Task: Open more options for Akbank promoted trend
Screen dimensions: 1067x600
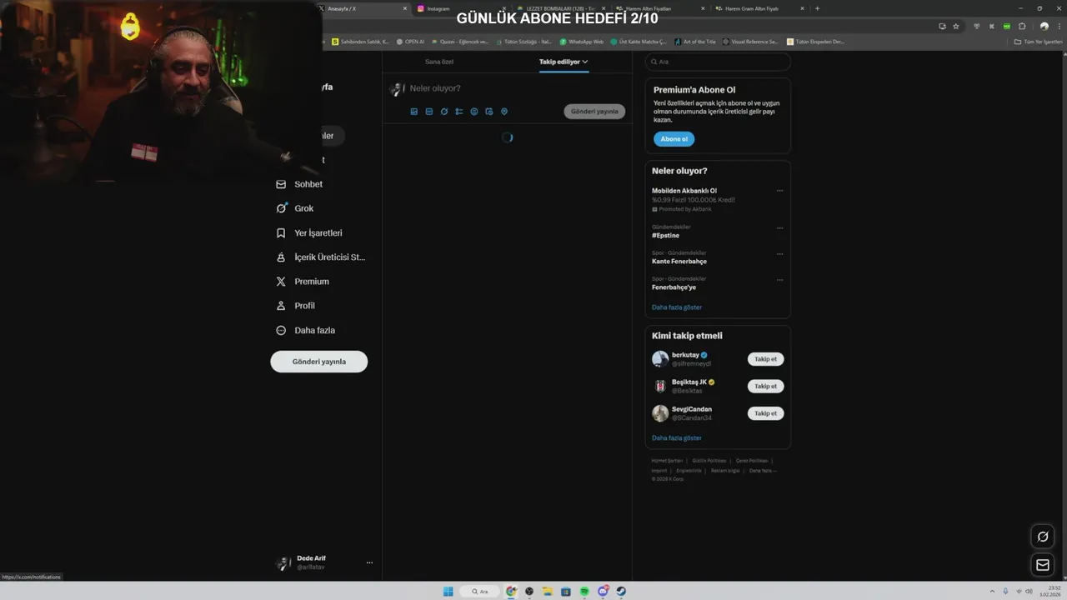Action: (x=779, y=191)
